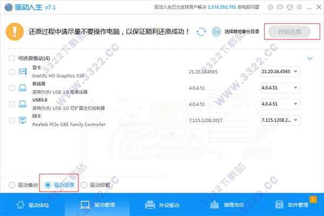Viewport: 324px width, 216px height.
Task: Switch to the 外设驱动 tab
Action: pyautogui.click(x=162, y=205)
